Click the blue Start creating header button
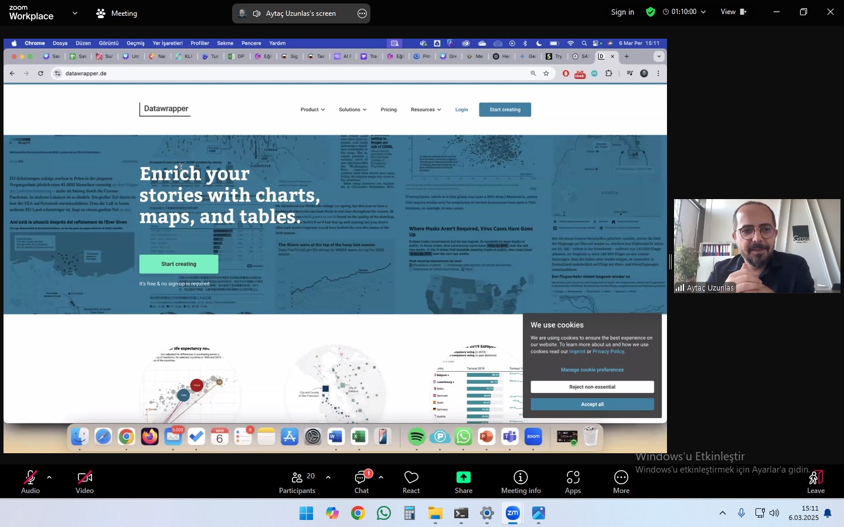 coord(505,109)
